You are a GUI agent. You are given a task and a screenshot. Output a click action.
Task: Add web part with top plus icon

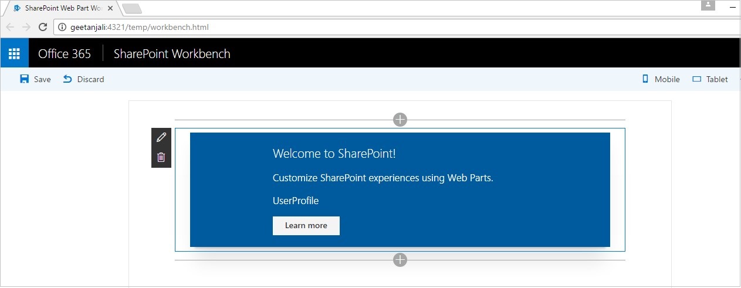pyautogui.click(x=400, y=120)
